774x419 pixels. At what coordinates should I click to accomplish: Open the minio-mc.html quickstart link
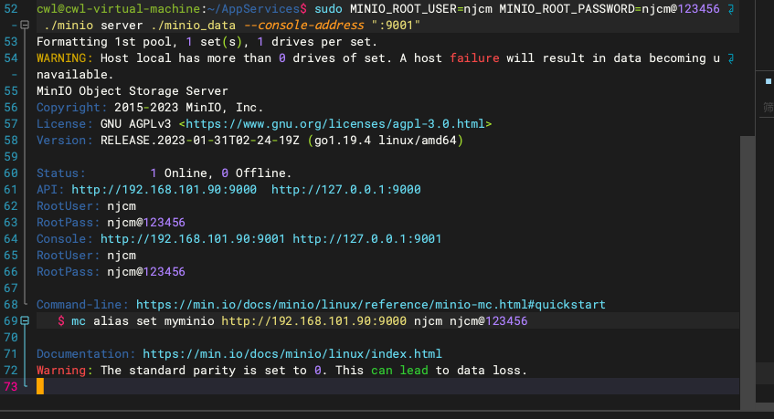pos(371,304)
